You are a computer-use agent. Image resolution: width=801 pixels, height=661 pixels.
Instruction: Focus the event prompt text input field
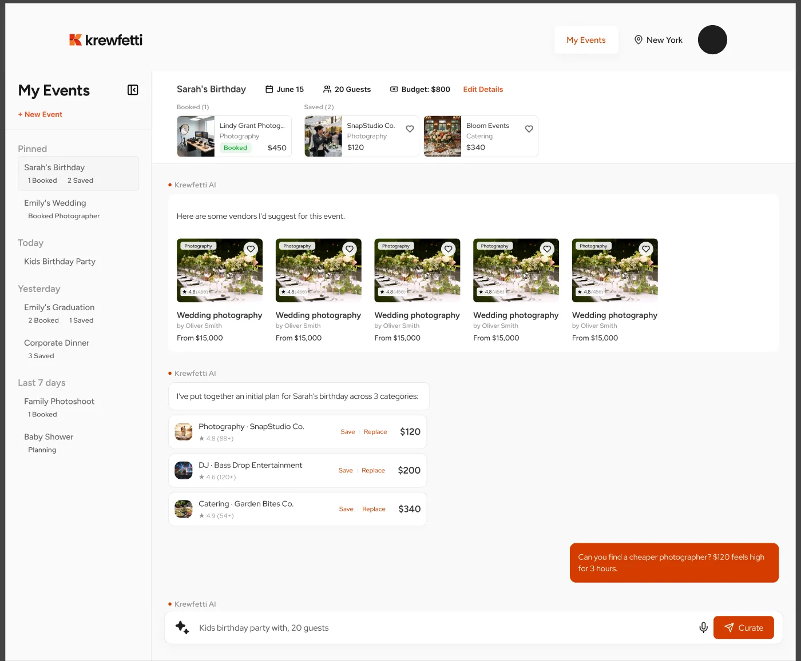pyautogui.click(x=444, y=627)
